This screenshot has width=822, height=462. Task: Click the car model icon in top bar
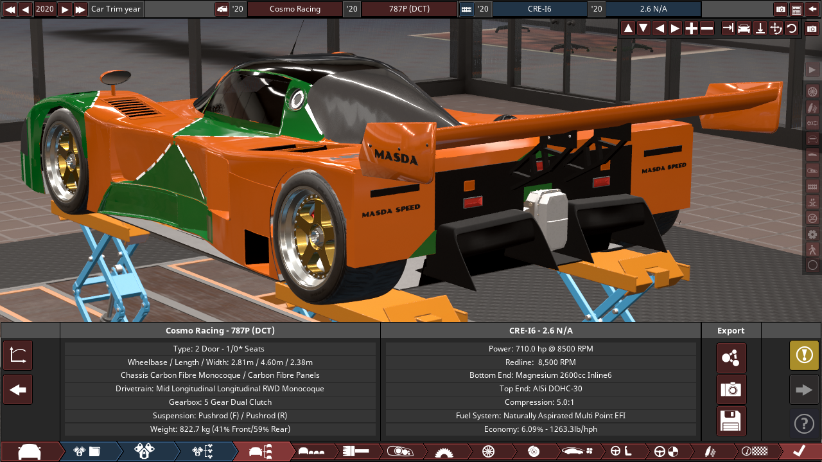[222, 9]
